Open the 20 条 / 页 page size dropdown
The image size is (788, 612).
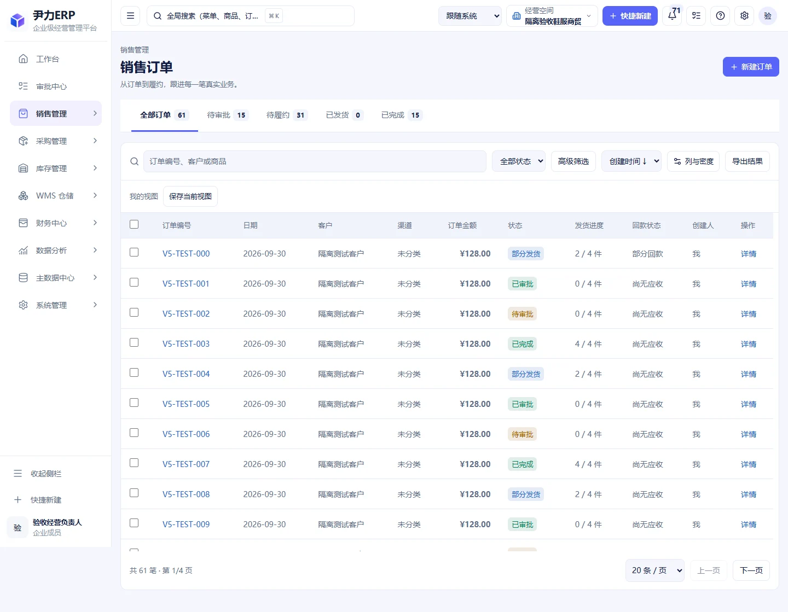(655, 570)
